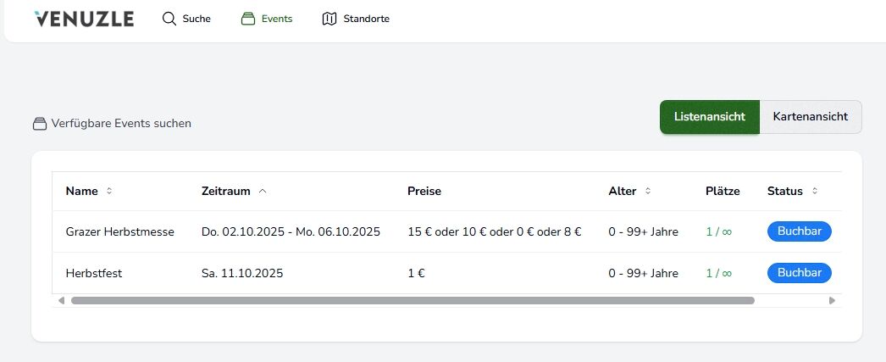Click Buchbar button for Herbstfest
886x362 pixels.
[x=799, y=273]
